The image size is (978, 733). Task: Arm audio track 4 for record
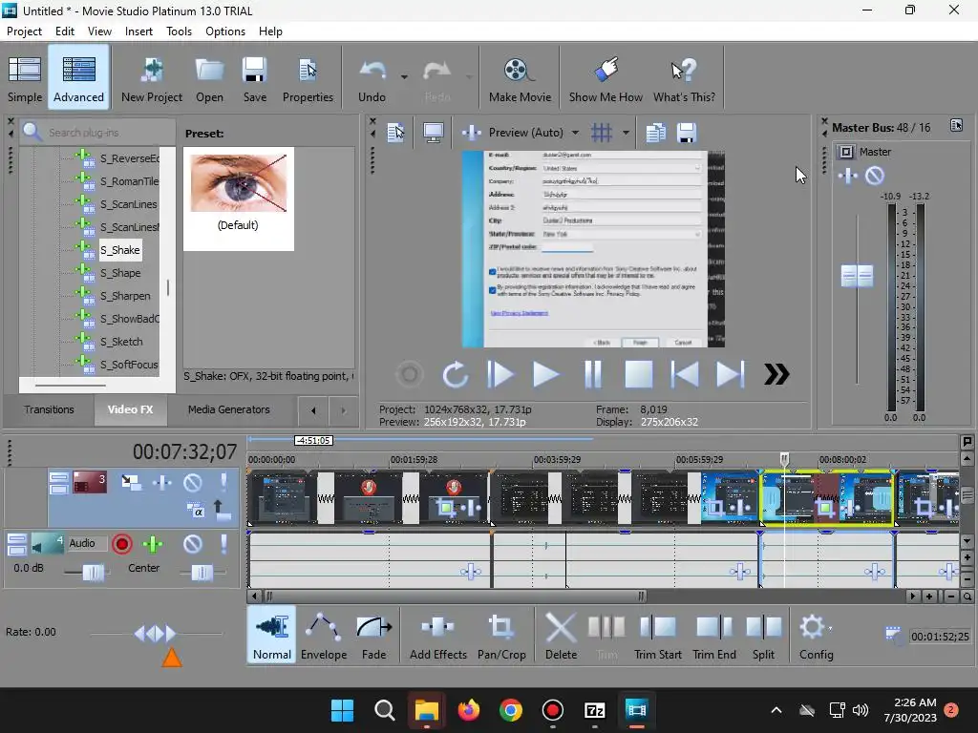[x=122, y=544]
